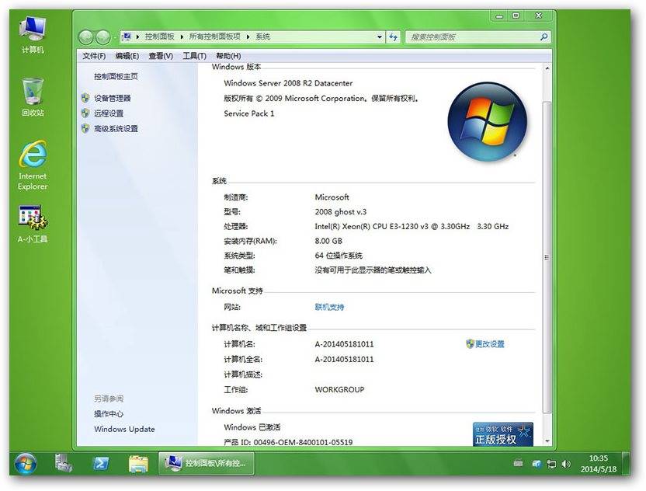Screen dimensions: 646x491
Task: Open the 联机支持 website link
Action: [329, 307]
